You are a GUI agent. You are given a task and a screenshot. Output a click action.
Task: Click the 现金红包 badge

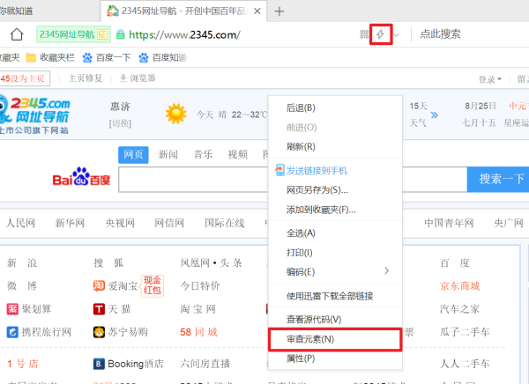(153, 285)
